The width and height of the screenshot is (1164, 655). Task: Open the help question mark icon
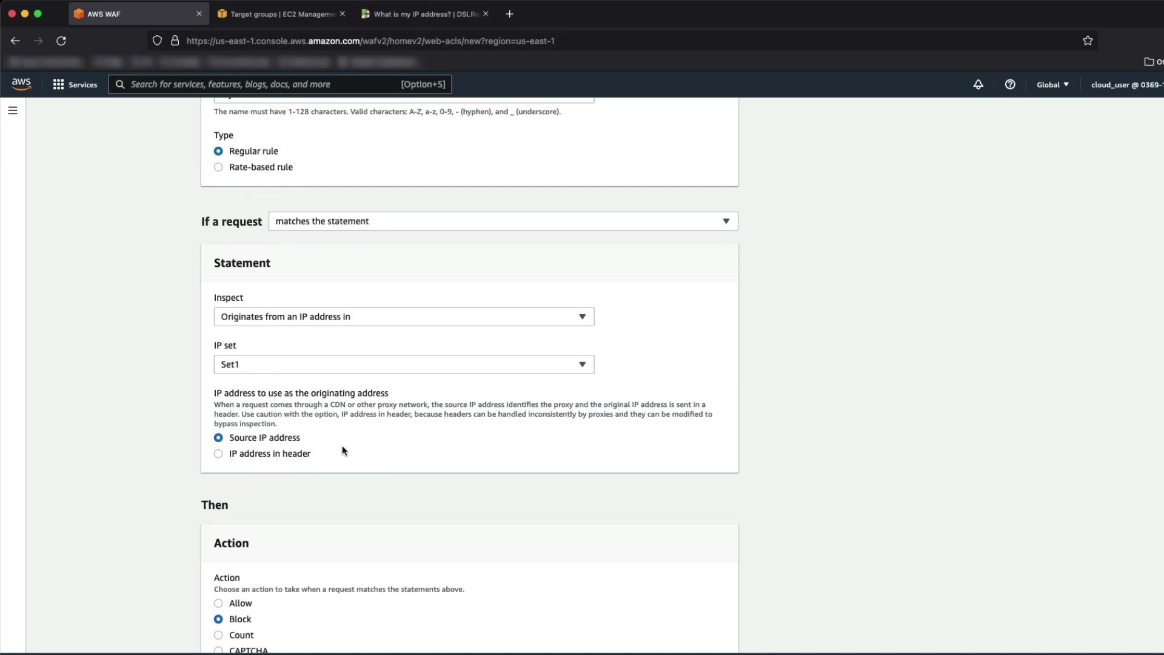1010,84
